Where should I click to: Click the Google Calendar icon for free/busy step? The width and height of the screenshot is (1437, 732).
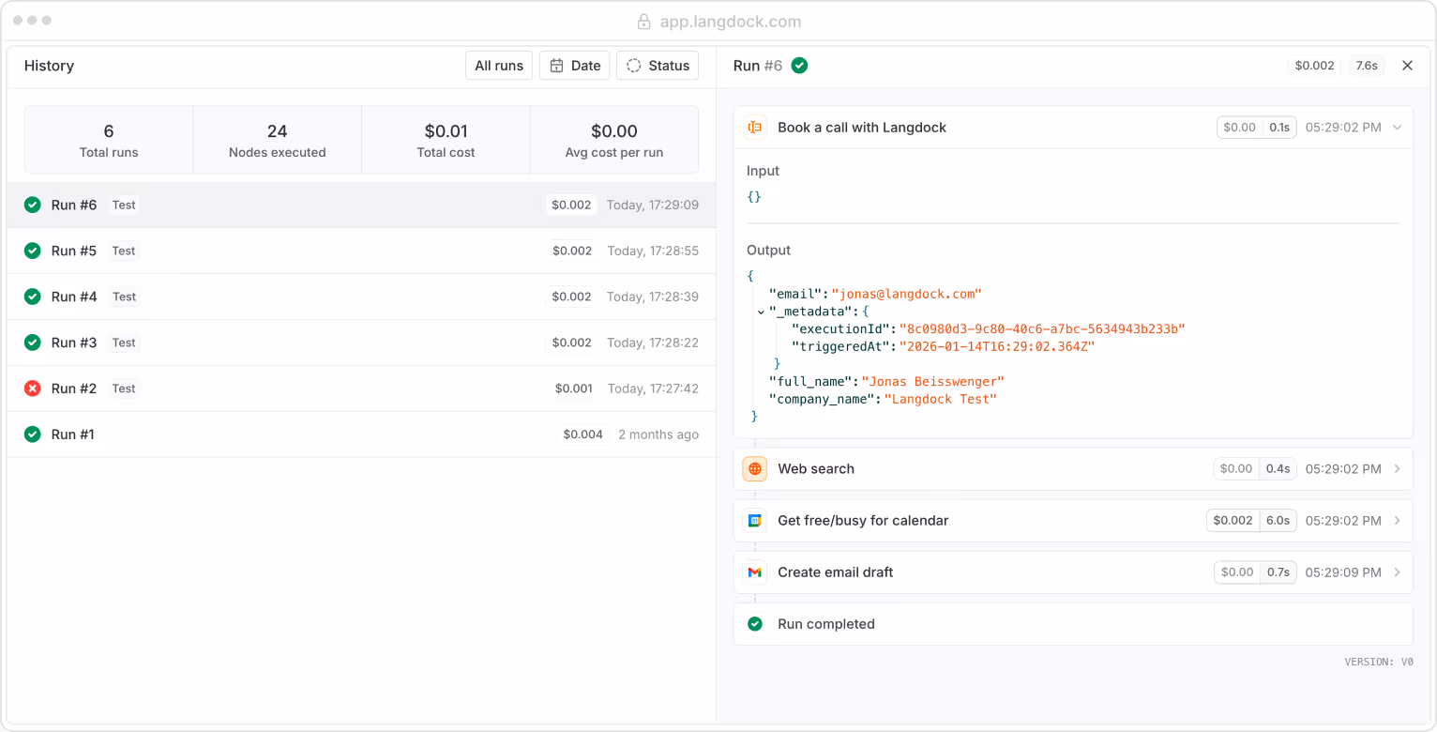click(755, 521)
